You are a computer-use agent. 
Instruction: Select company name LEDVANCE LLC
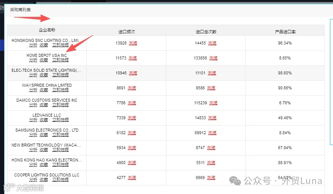[x=47, y=115]
